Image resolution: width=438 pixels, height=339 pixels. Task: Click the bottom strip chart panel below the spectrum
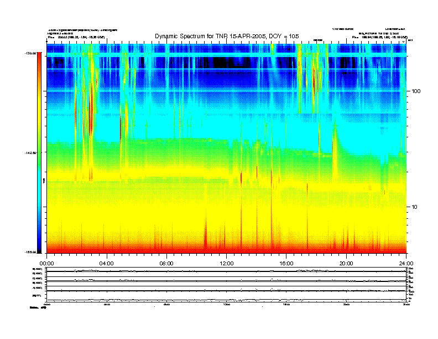click(x=226, y=285)
